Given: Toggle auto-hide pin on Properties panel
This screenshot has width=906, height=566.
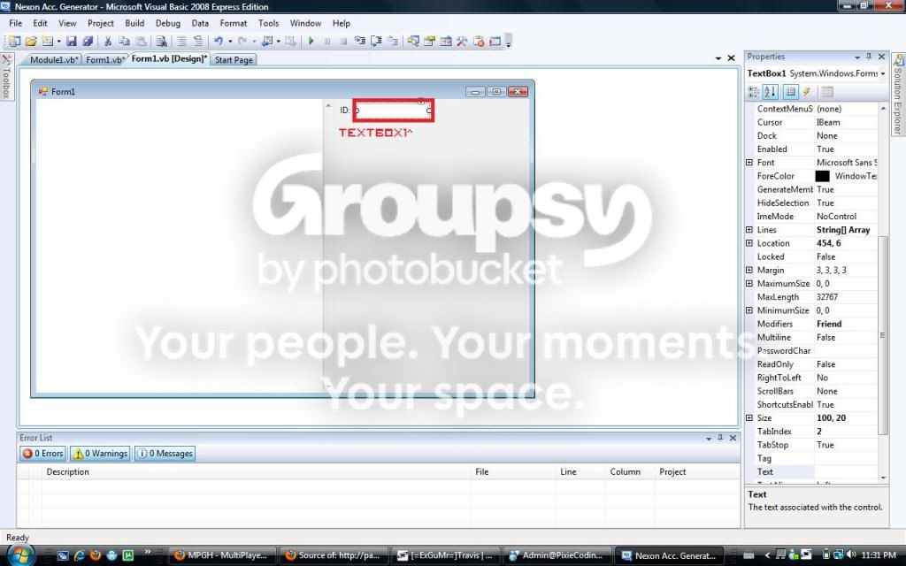Looking at the screenshot, I should point(869,57).
